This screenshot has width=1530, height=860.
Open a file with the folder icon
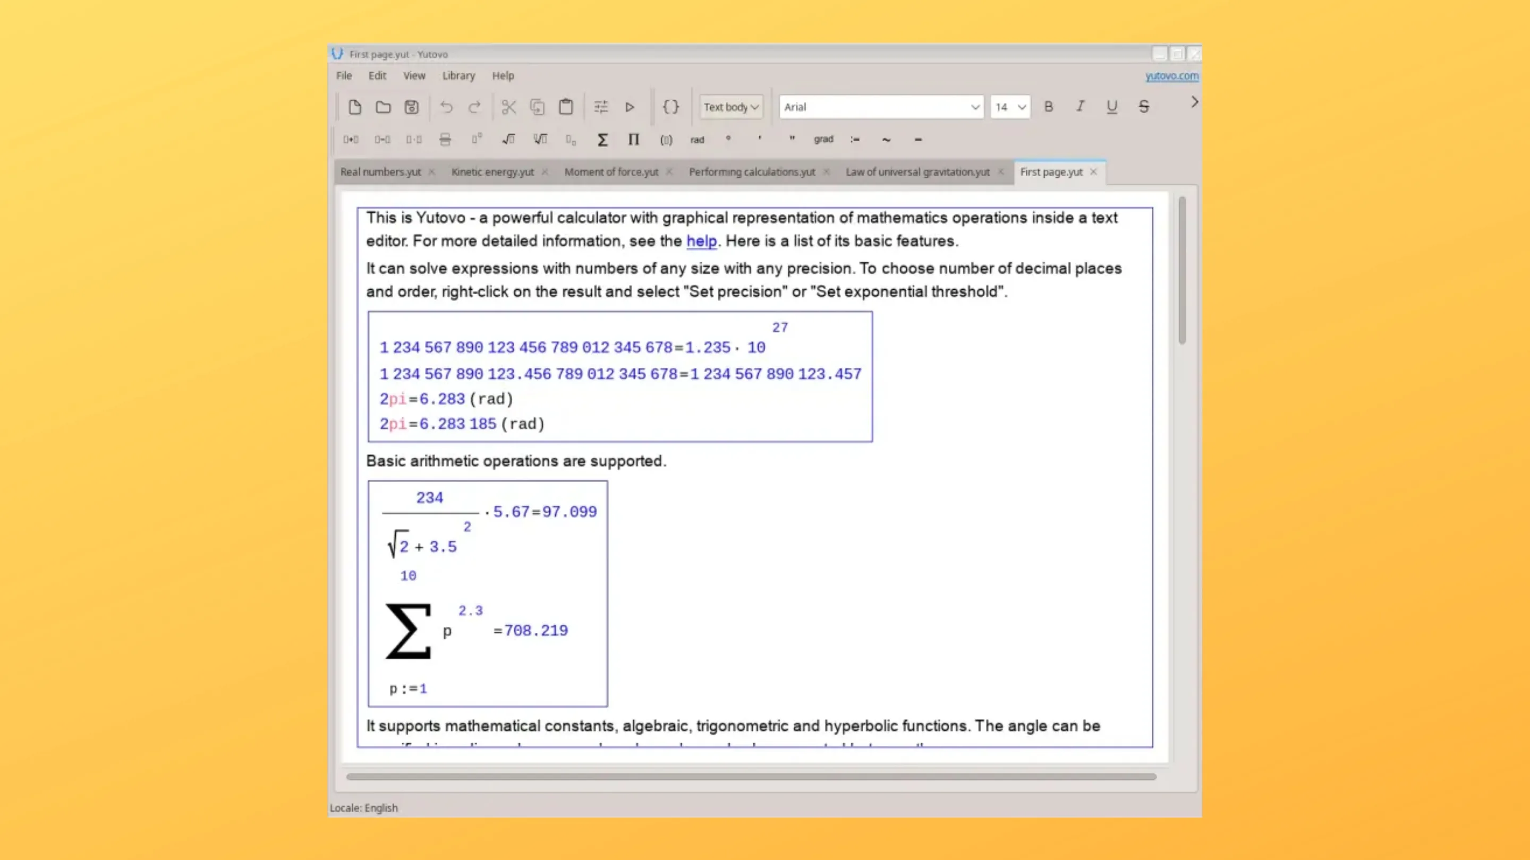coord(383,107)
